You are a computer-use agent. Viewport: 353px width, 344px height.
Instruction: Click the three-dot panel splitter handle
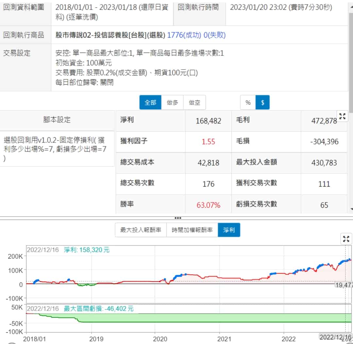(178, 218)
